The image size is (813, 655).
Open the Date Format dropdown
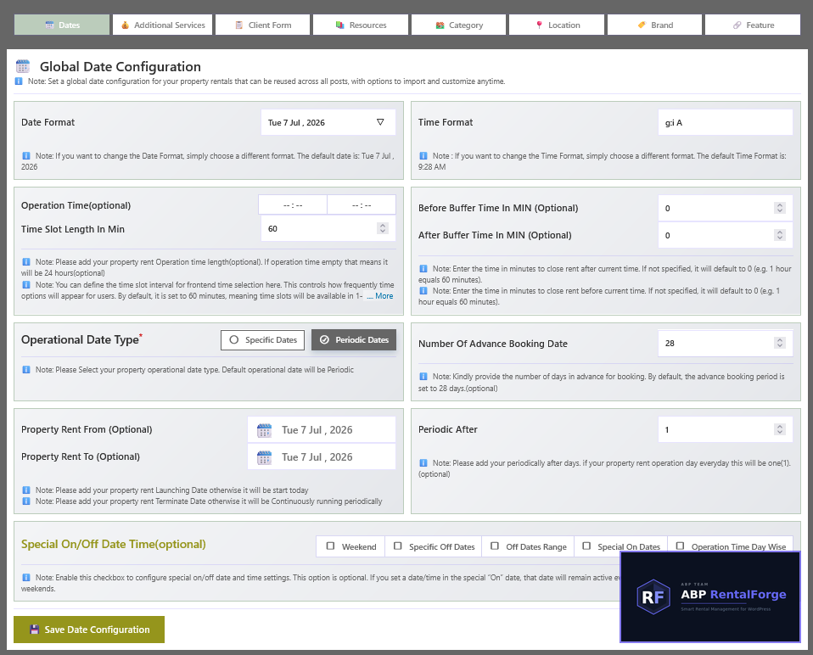(328, 122)
